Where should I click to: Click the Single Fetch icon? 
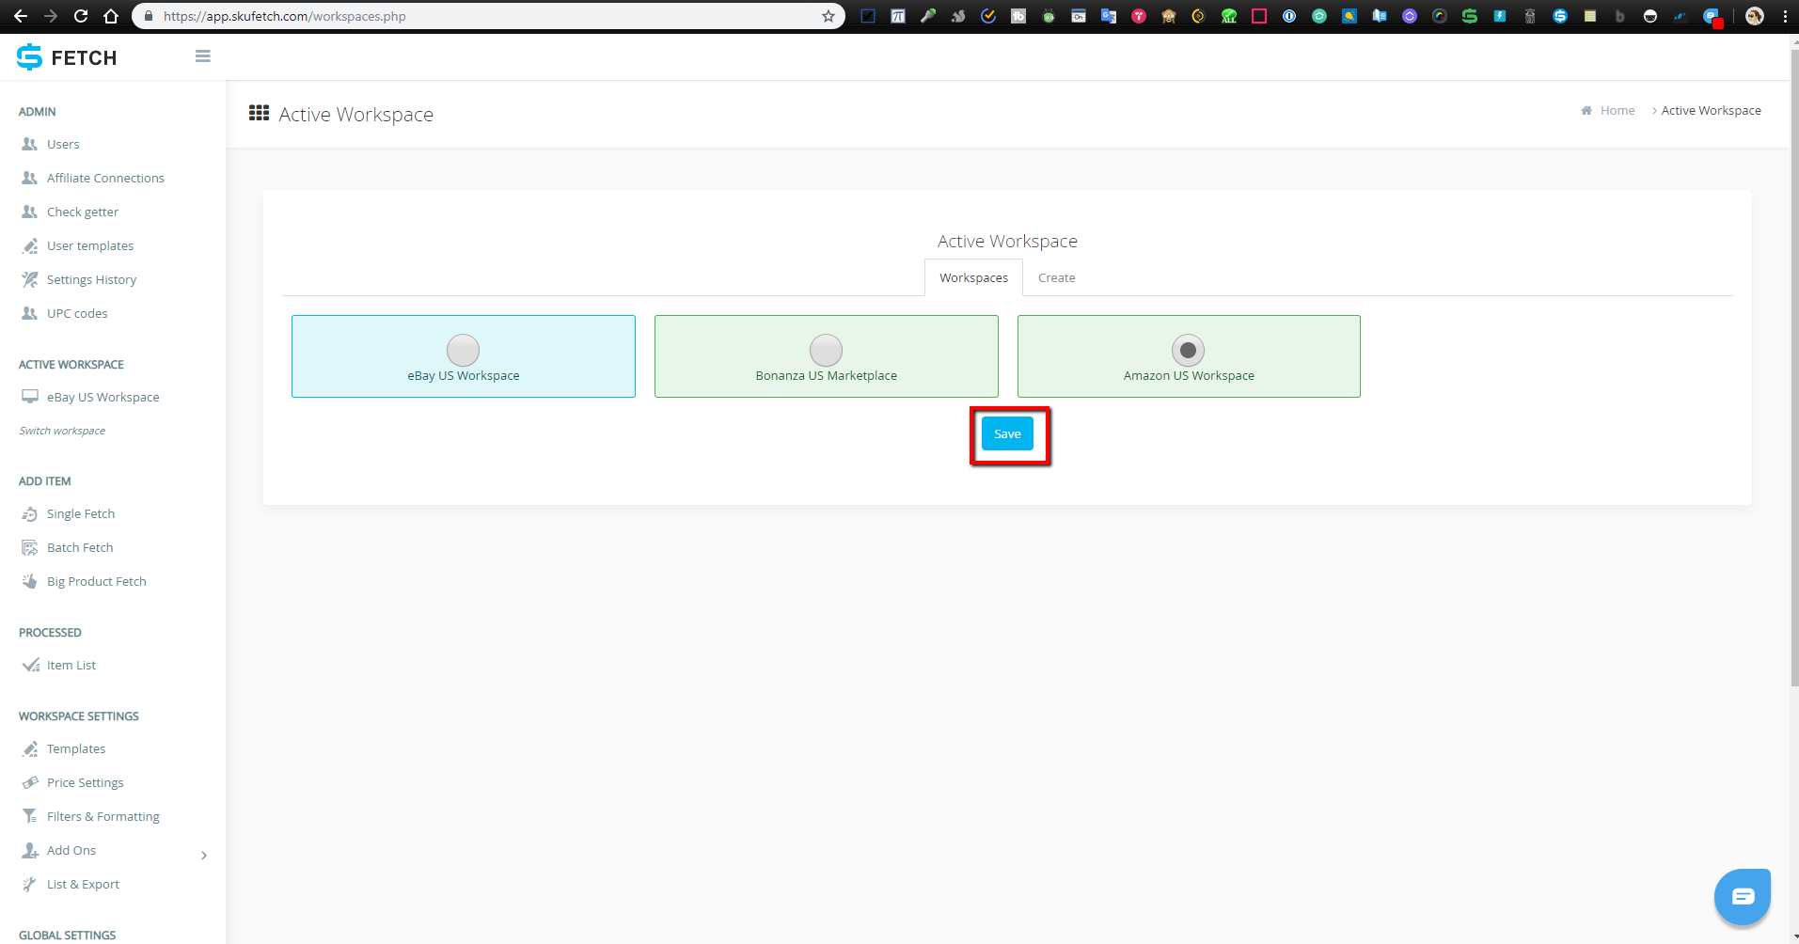coord(30,513)
